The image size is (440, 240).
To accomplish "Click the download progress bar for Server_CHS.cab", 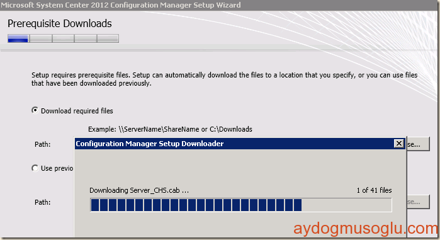I will click(240, 205).
